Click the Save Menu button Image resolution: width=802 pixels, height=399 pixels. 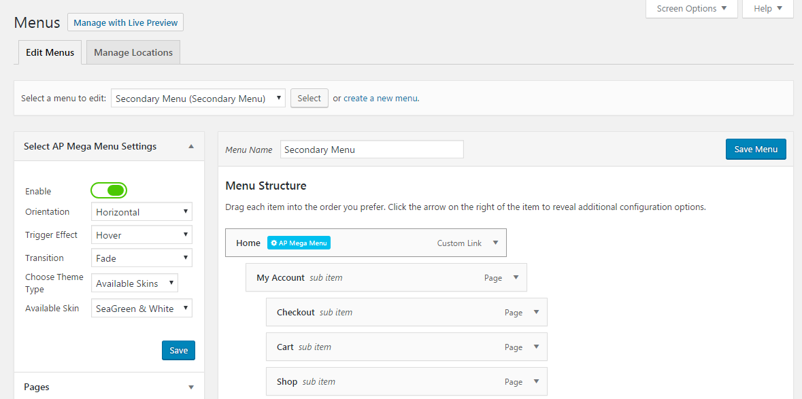(756, 149)
